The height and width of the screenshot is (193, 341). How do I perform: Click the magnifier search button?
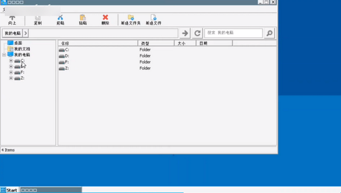269,33
